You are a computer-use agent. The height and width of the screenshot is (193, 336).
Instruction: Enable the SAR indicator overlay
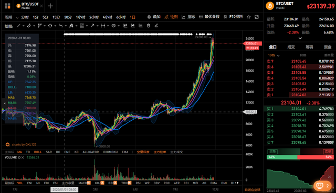49,152
